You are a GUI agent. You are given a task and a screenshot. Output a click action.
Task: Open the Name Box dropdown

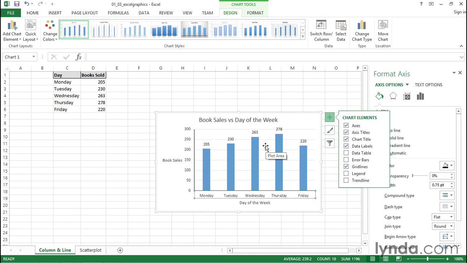click(x=34, y=57)
